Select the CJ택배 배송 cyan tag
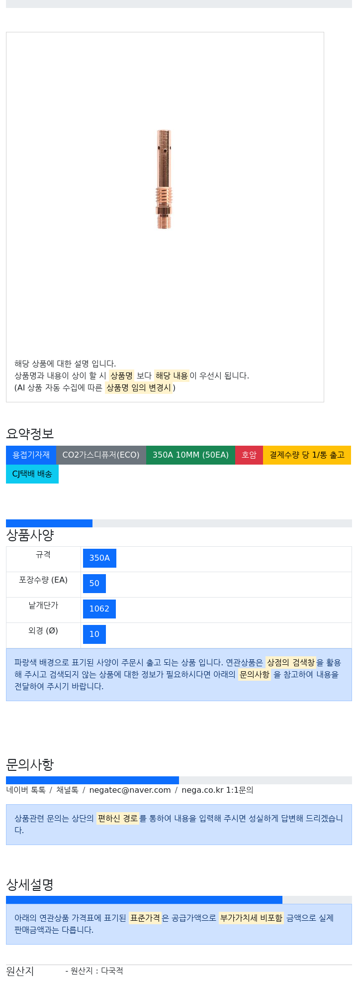Screen dimensions: 358x981 click(32, 474)
